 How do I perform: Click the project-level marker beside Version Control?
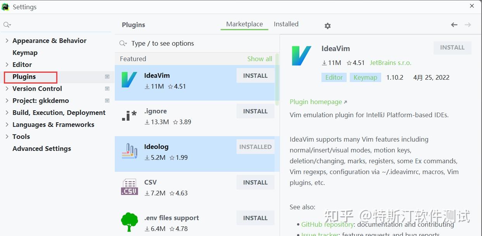[x=107, y=89]
